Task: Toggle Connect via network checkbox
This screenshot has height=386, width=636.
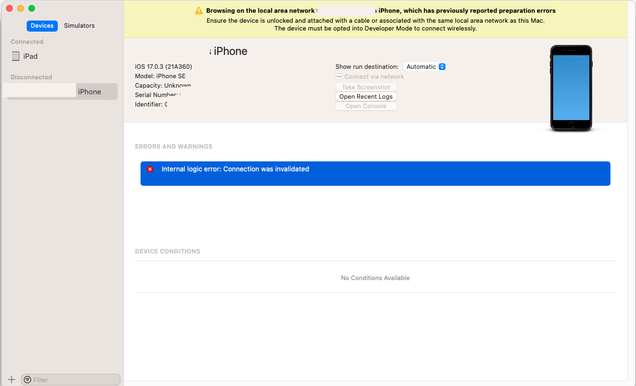Action: pos(339,77)
